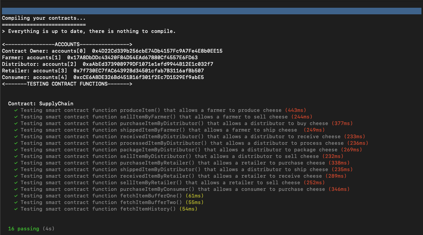Click the (443ms) duration of produceItem test
The width and height of the screenshot is (423, 235).
(296, 110)
